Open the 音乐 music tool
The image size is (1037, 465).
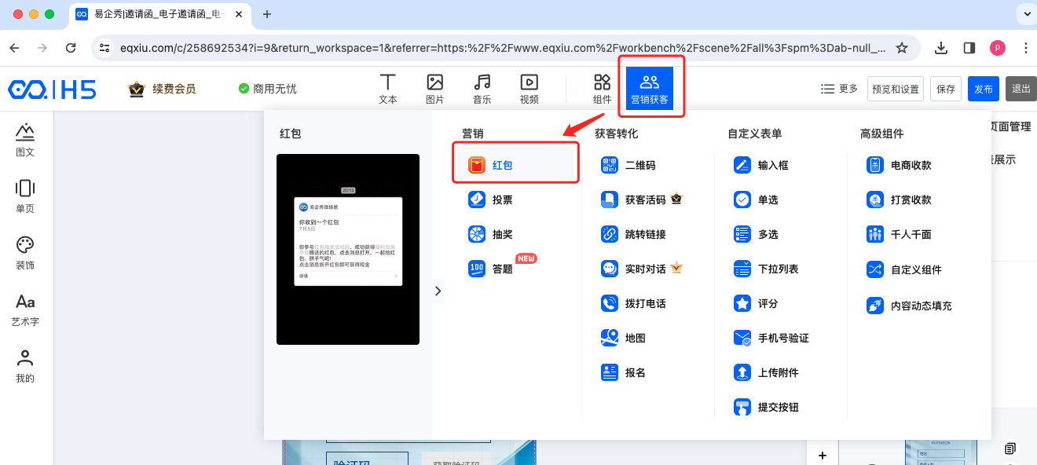coord(482,89)
